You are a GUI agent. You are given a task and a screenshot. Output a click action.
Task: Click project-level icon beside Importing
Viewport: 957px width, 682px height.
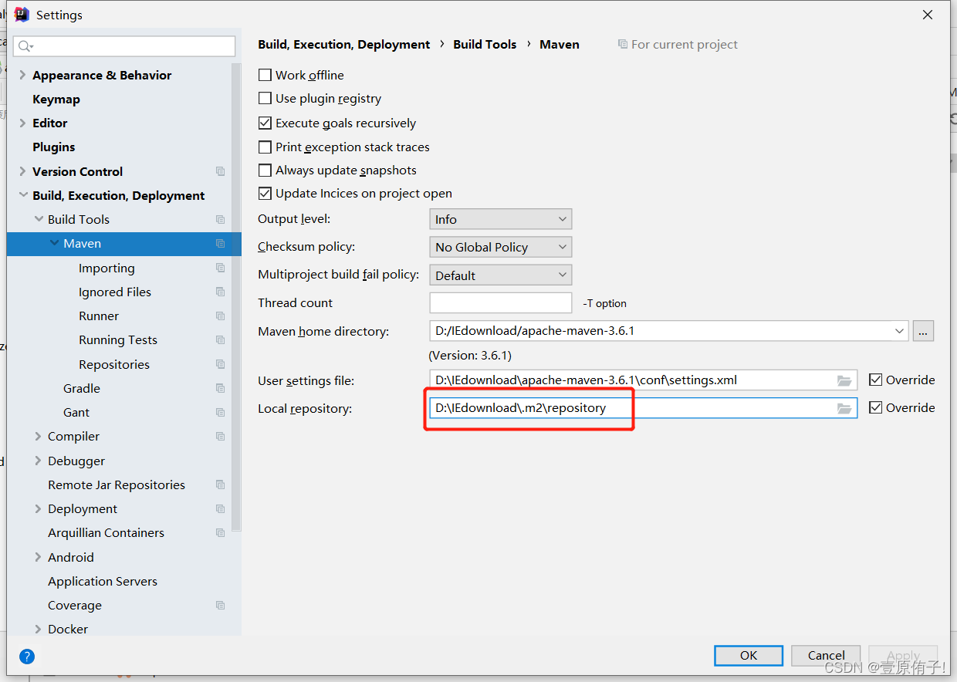[221, 268]
